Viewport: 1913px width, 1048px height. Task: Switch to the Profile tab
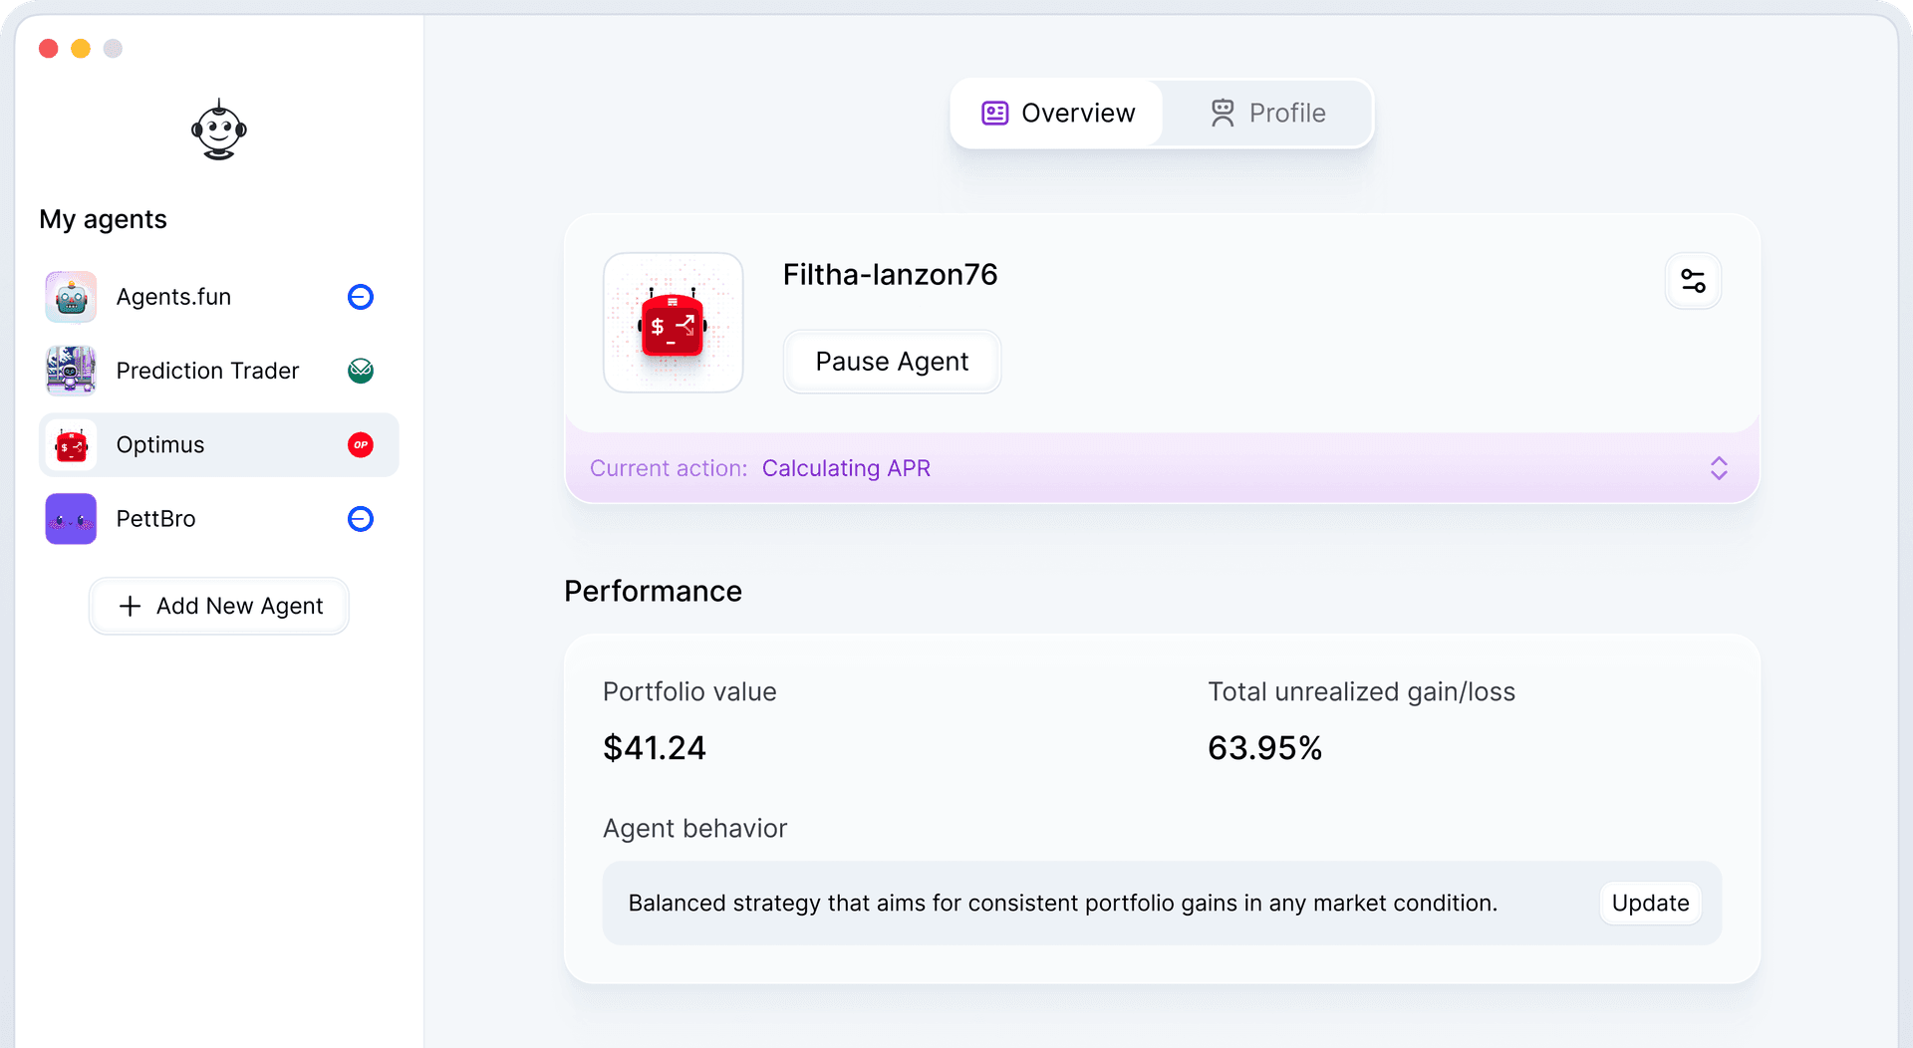coord(1268,114)
